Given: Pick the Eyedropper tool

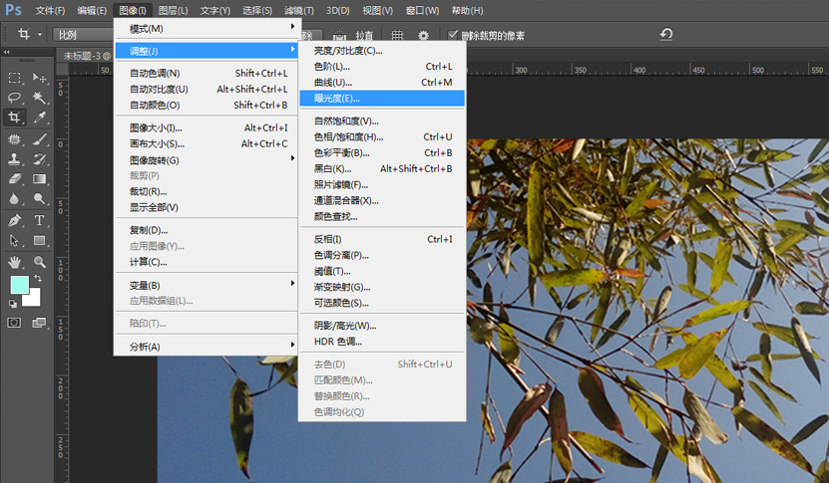Looking at the screenshot, I should 40,118.
